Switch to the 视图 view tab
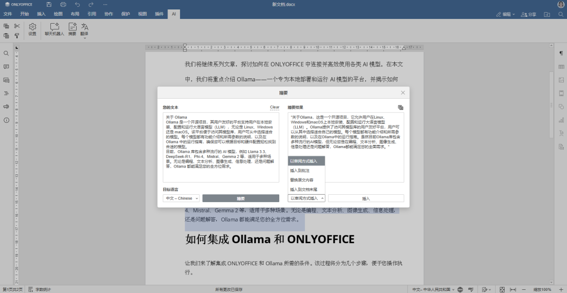This screenshot has height=293, width=567. [142, 14]
